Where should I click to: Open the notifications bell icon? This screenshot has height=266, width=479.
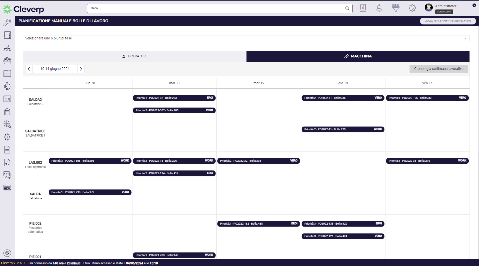(x=379, y=8)
